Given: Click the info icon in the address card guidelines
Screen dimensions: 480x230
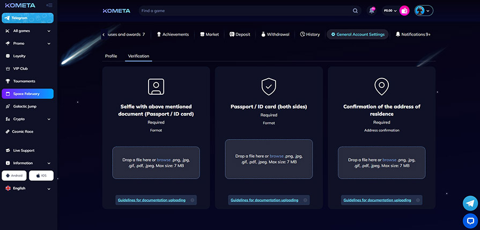Looking at the screenshot, I should (x=418, y=201).
